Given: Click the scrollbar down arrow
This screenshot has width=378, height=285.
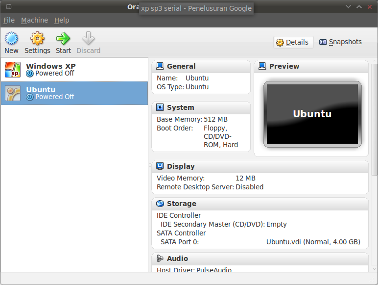Looking at the screenshot, I should click(x=374, y=269).
